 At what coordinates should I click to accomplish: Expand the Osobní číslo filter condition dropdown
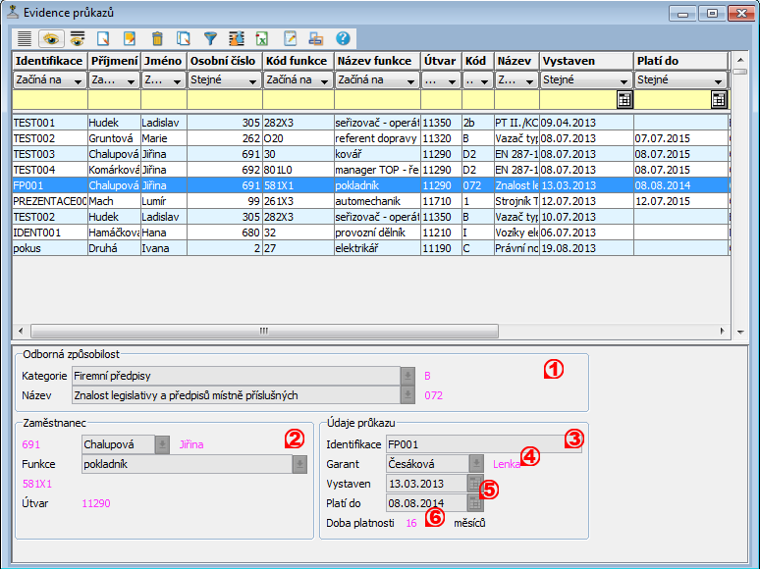pyautogui.click(x=252, y=80)
